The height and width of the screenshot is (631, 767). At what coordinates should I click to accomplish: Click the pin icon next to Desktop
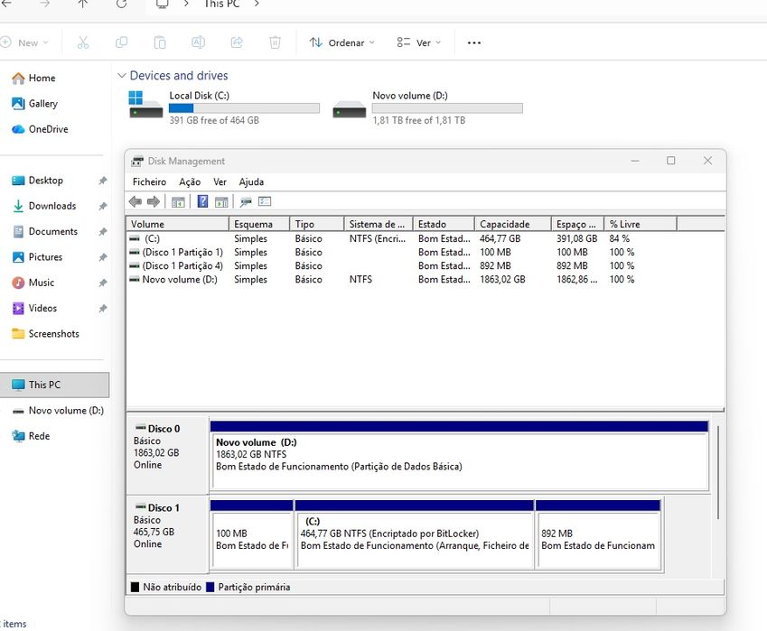103,181
